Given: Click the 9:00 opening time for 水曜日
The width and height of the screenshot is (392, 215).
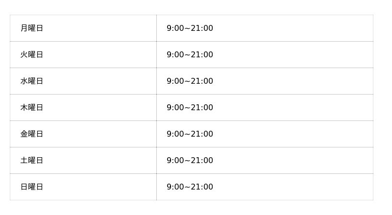Looking at the screenshot, I should [175, 81].
